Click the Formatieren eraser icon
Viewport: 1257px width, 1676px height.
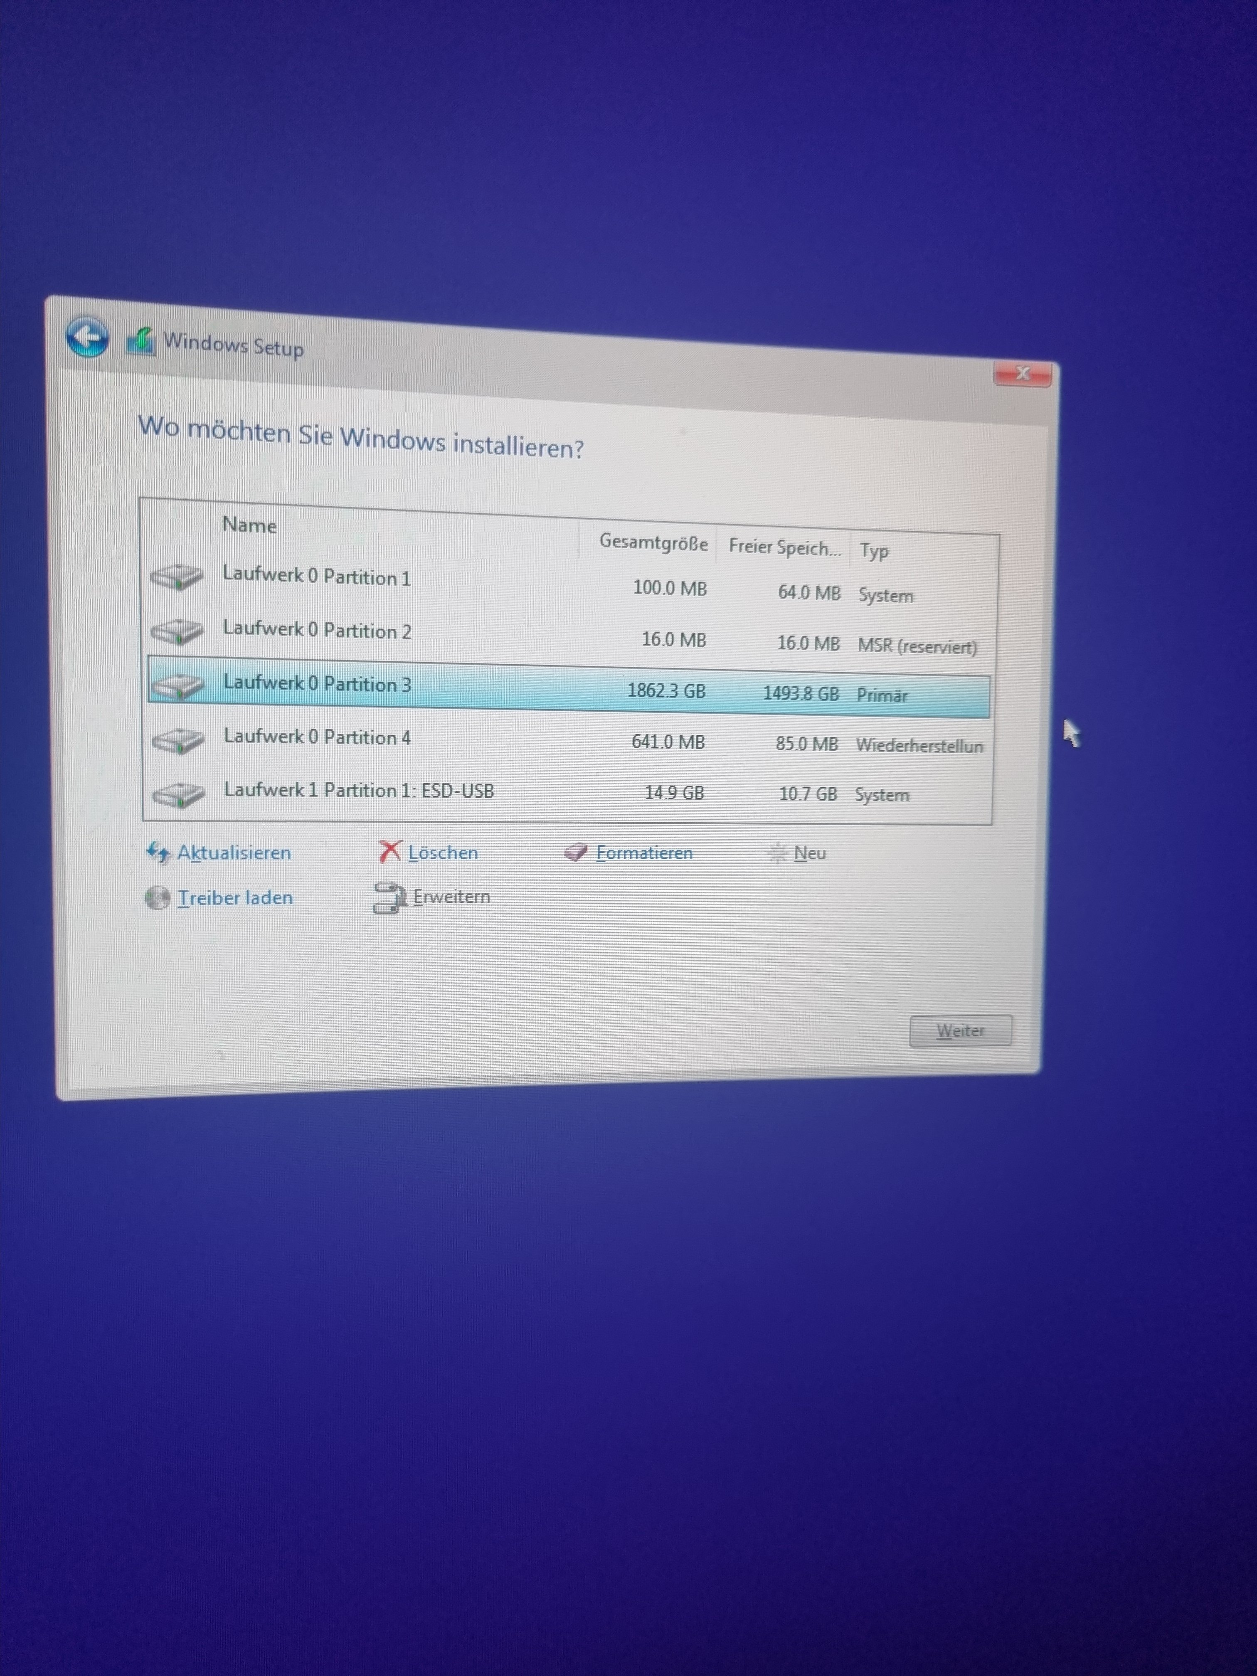tap(576, 853)
